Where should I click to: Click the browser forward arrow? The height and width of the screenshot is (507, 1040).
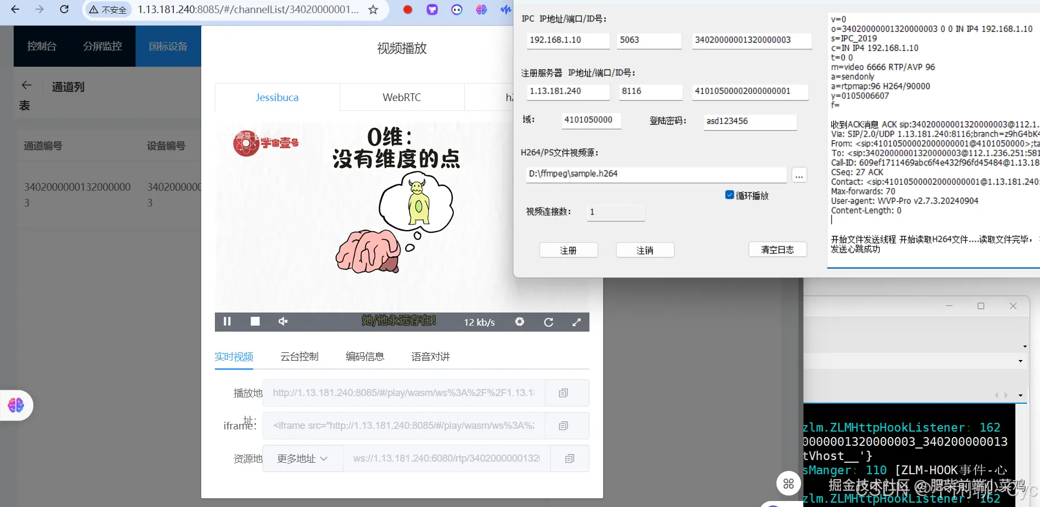[39, 9]
